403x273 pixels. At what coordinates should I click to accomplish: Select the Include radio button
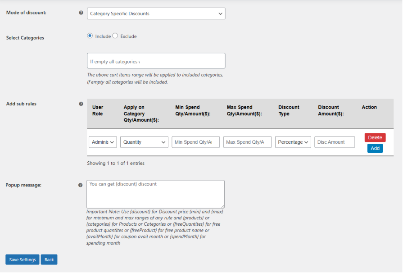click(x=91, y=36)
